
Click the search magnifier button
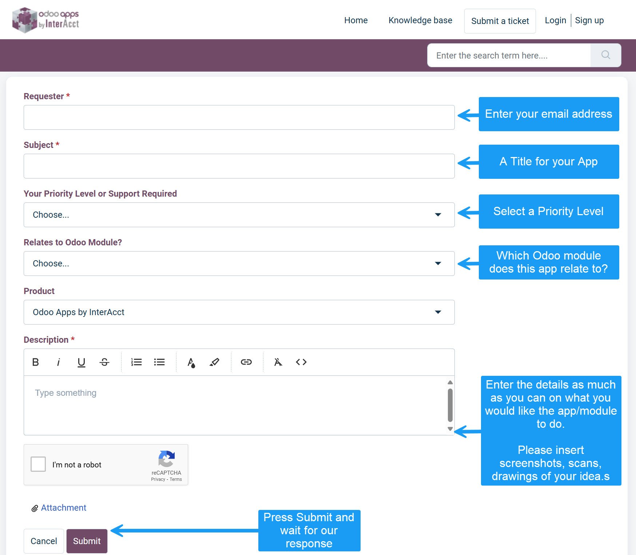(606, 55)
